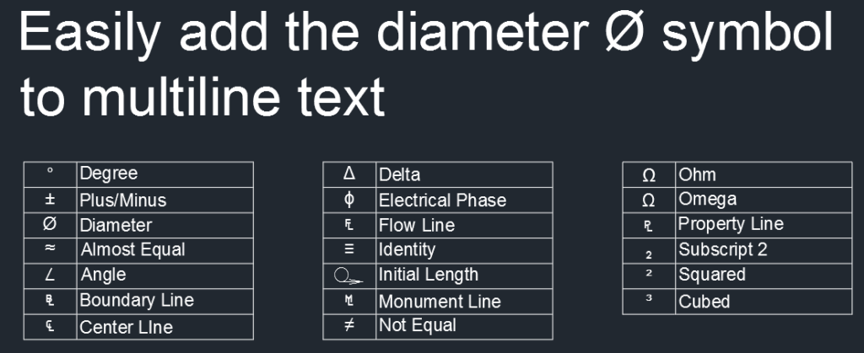The height and width of the screenshot is (353, 864).
Task: Choose the 'Cubed' table entry
Action: 705,301
